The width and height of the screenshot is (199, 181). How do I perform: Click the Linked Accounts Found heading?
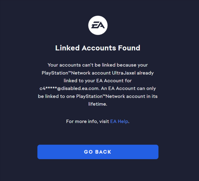(x=98, y=48)
